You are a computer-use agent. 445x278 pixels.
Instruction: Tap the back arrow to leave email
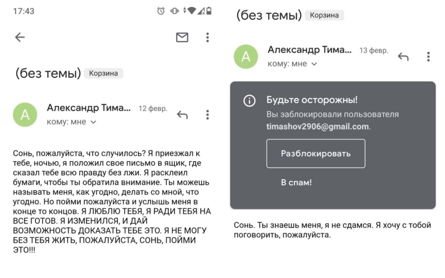pyautogui.click(x=20, y=37)
